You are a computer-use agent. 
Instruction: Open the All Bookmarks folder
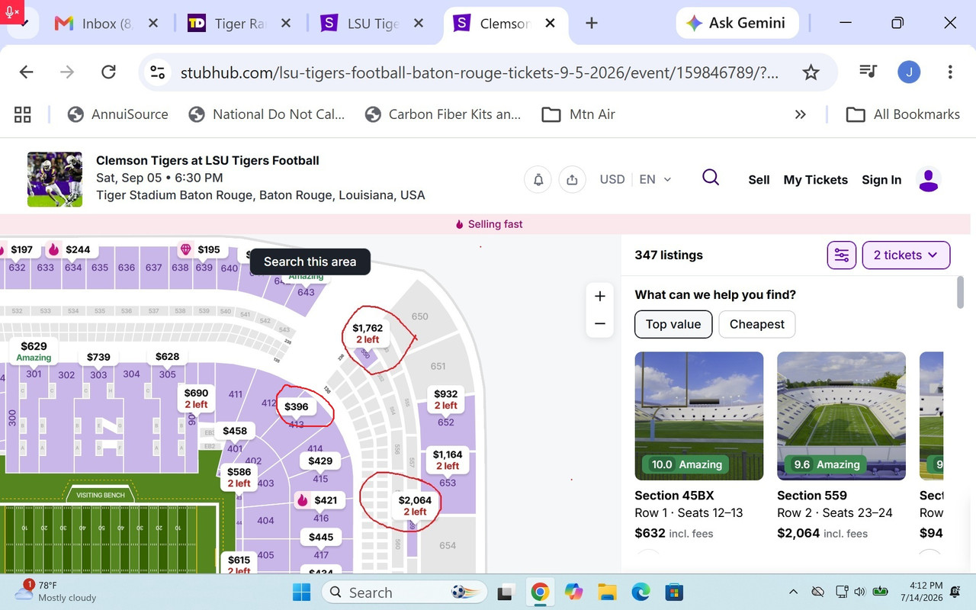(x=904, y=114)
